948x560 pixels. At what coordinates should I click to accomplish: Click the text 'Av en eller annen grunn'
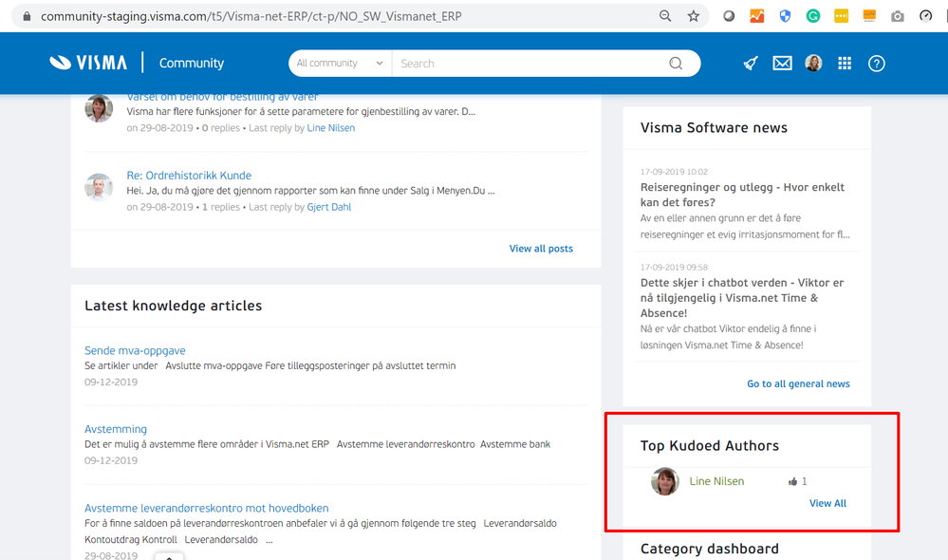[x=745, y=226]
